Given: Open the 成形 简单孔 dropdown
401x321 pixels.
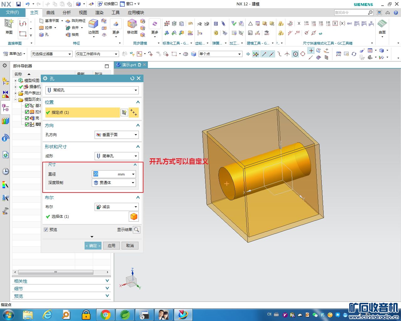Looking at the screenshot, I should pos(117,156).
